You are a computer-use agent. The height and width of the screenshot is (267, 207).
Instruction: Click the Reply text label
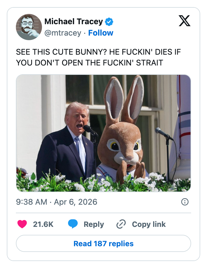[x=94, y=224]
